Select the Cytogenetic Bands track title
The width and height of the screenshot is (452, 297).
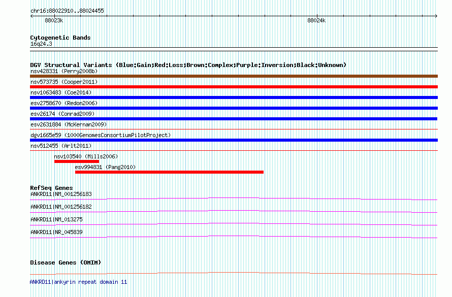pyautogui.click(x=60, y=38)
